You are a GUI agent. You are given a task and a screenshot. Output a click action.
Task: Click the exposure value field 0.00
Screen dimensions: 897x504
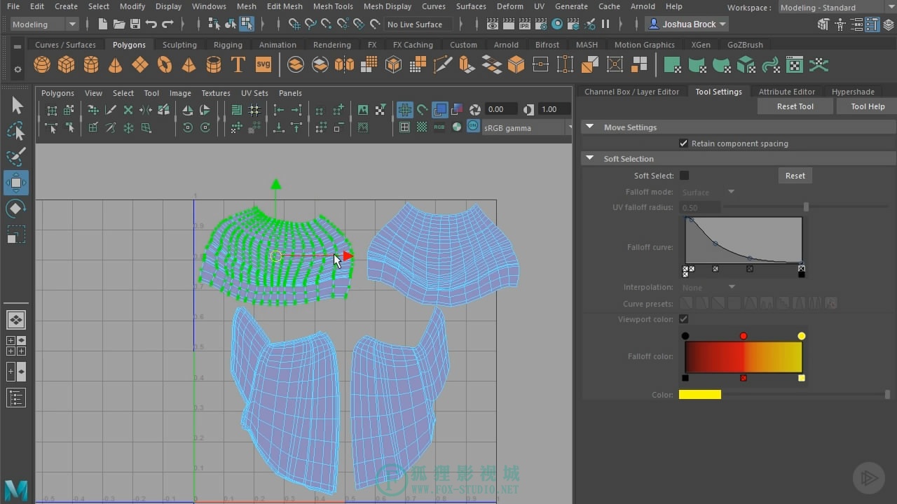point(502,109)
